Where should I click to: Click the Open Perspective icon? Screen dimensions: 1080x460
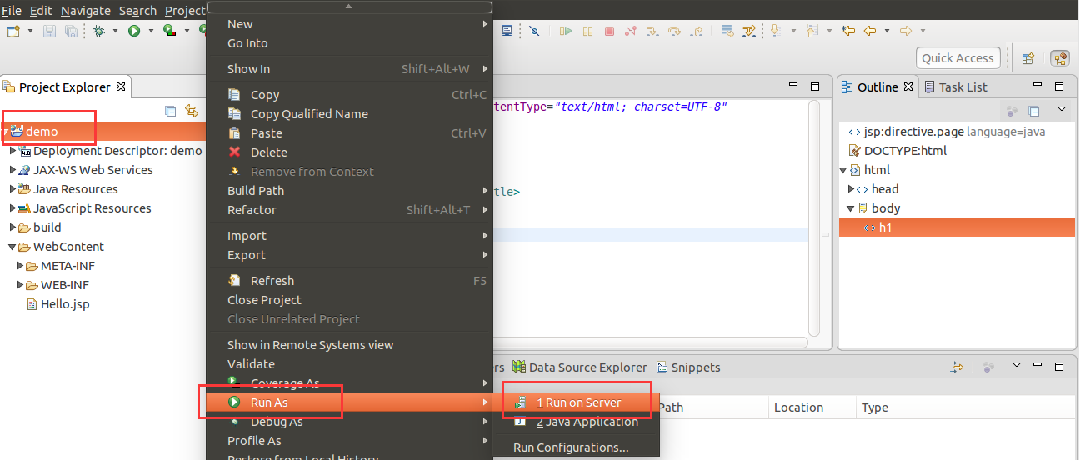1028,58
